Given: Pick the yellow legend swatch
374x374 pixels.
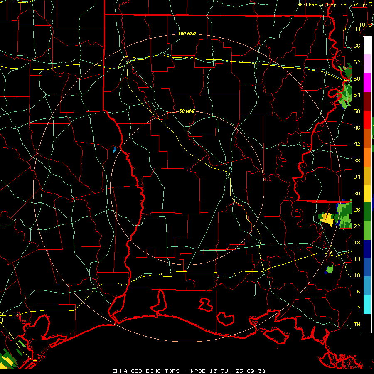Looking at the screenshot, I should (367, 194).
